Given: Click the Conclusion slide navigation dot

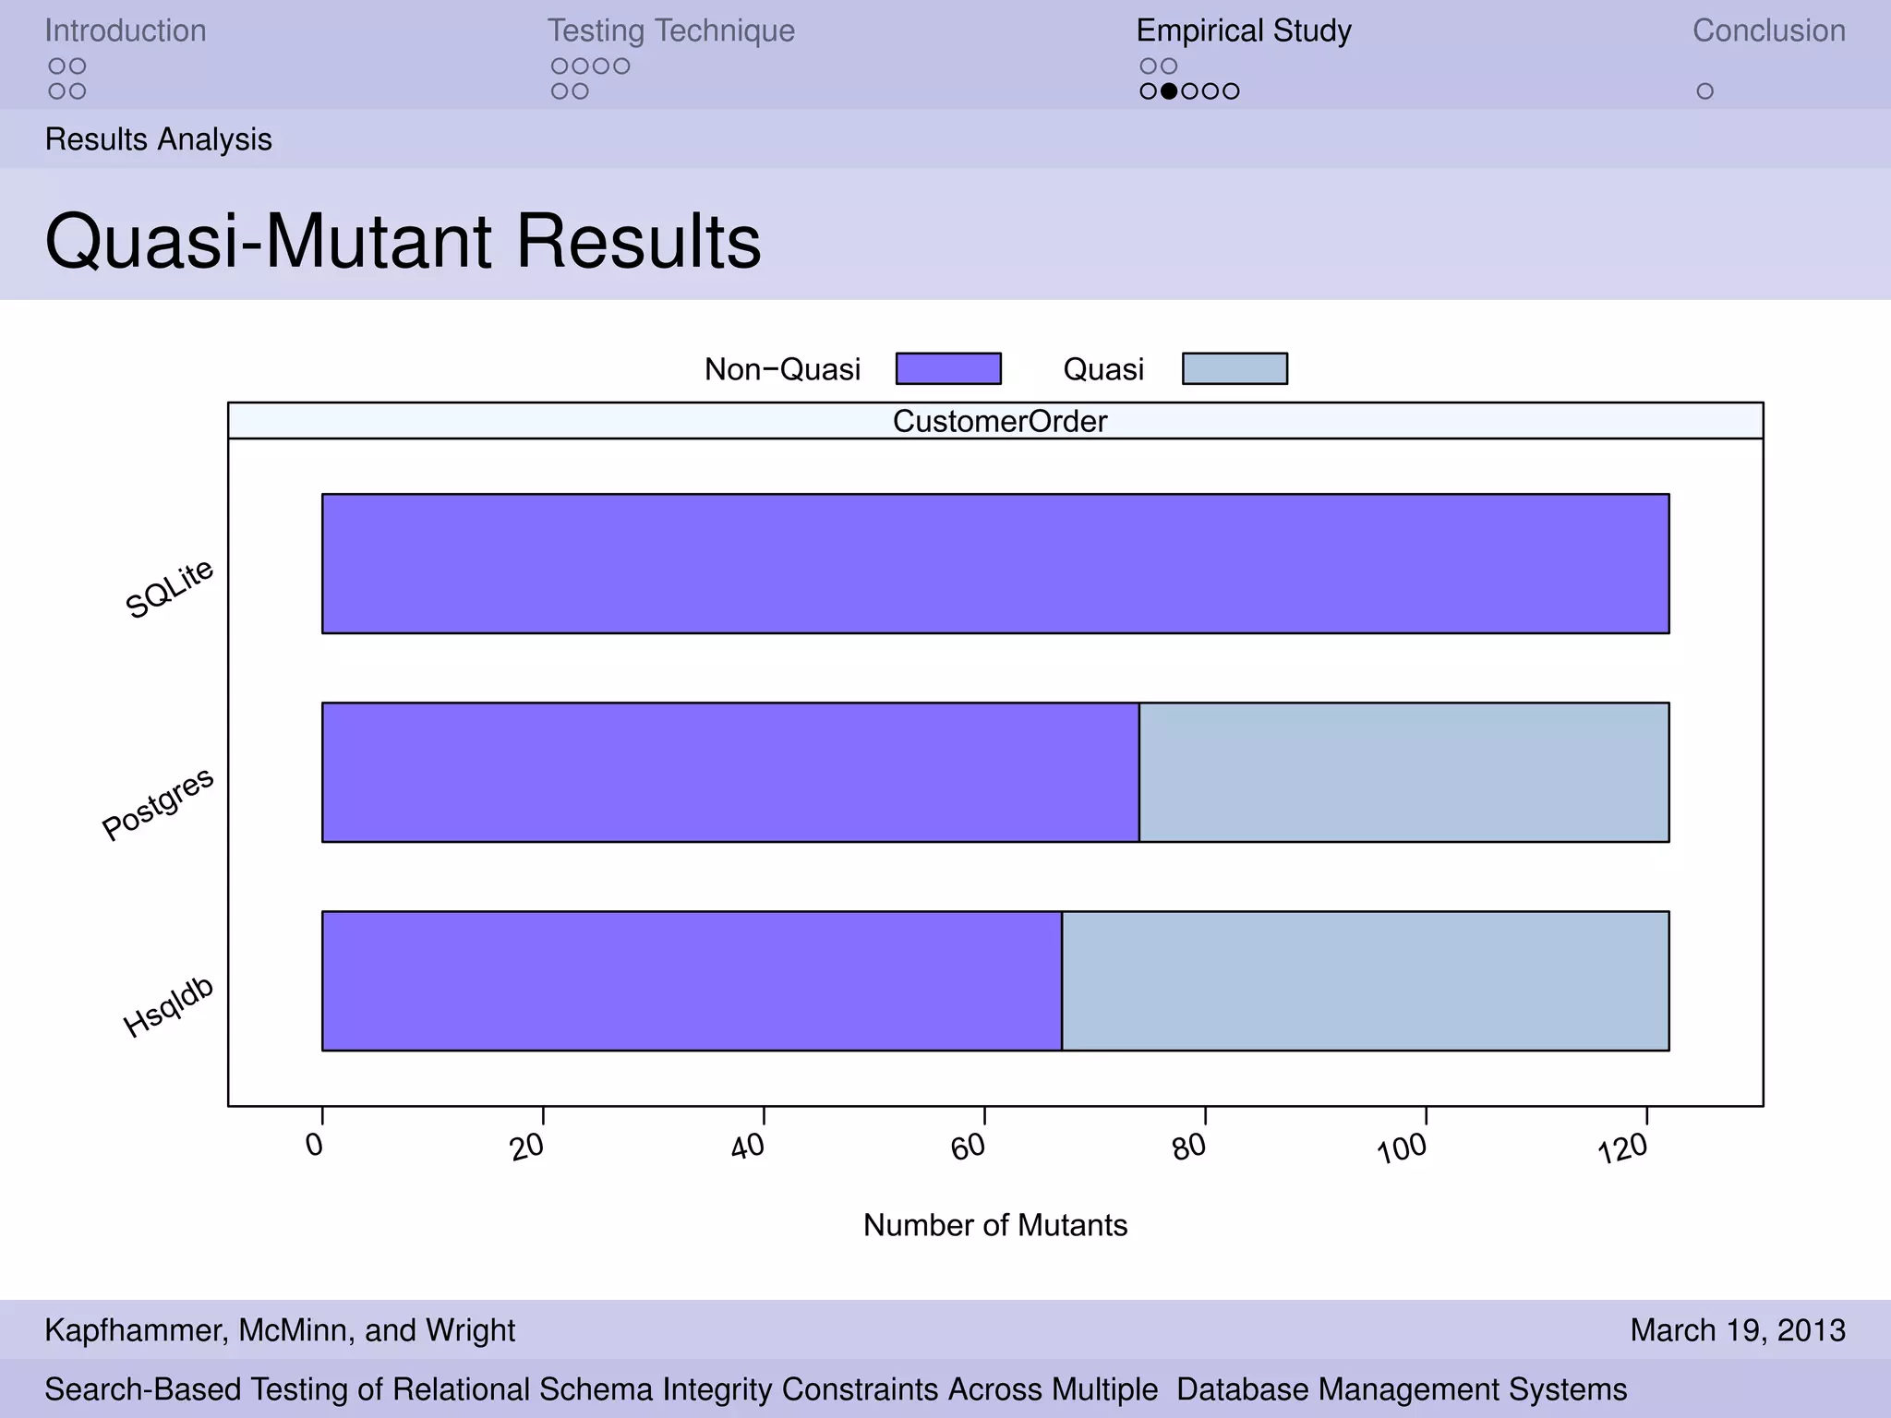Looking at the screenshot, I should (x=1705, y=91).
